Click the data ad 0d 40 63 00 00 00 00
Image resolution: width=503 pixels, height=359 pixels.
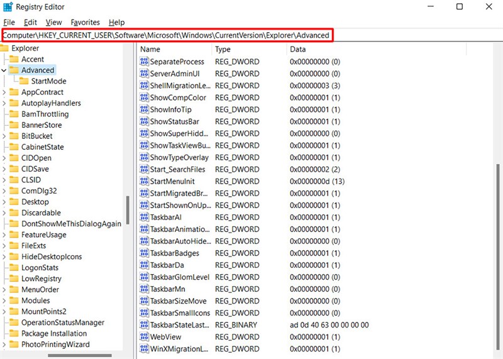coord(329,325)
